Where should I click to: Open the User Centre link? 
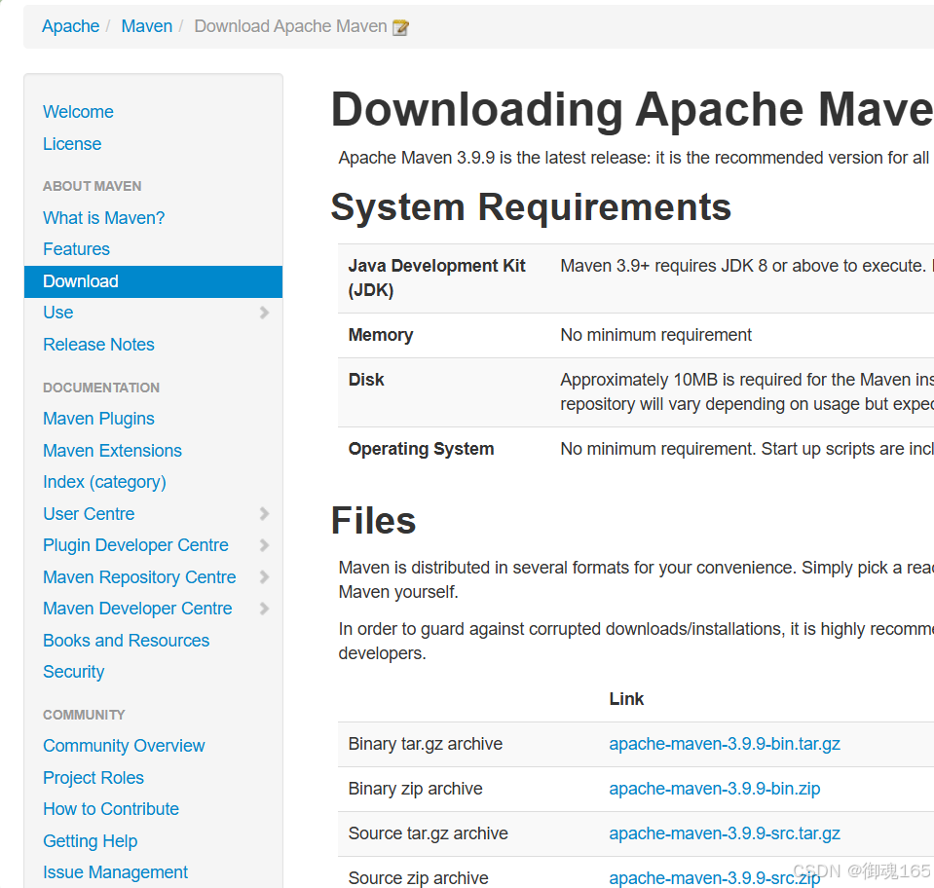89,514
